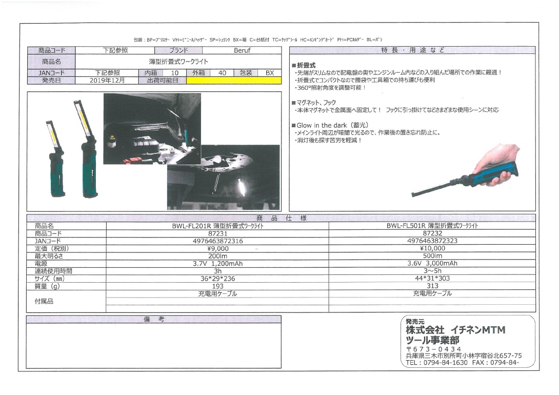Click the brake disc underbody photo
Screen dimensions: 559x395
(224, 177)
